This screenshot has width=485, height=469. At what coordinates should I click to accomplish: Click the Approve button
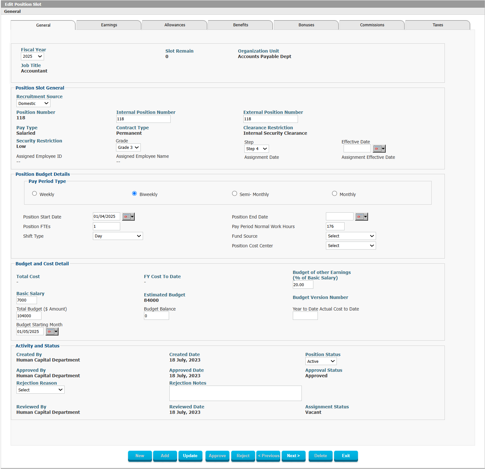pyautogui.click(x=217, y=456)
